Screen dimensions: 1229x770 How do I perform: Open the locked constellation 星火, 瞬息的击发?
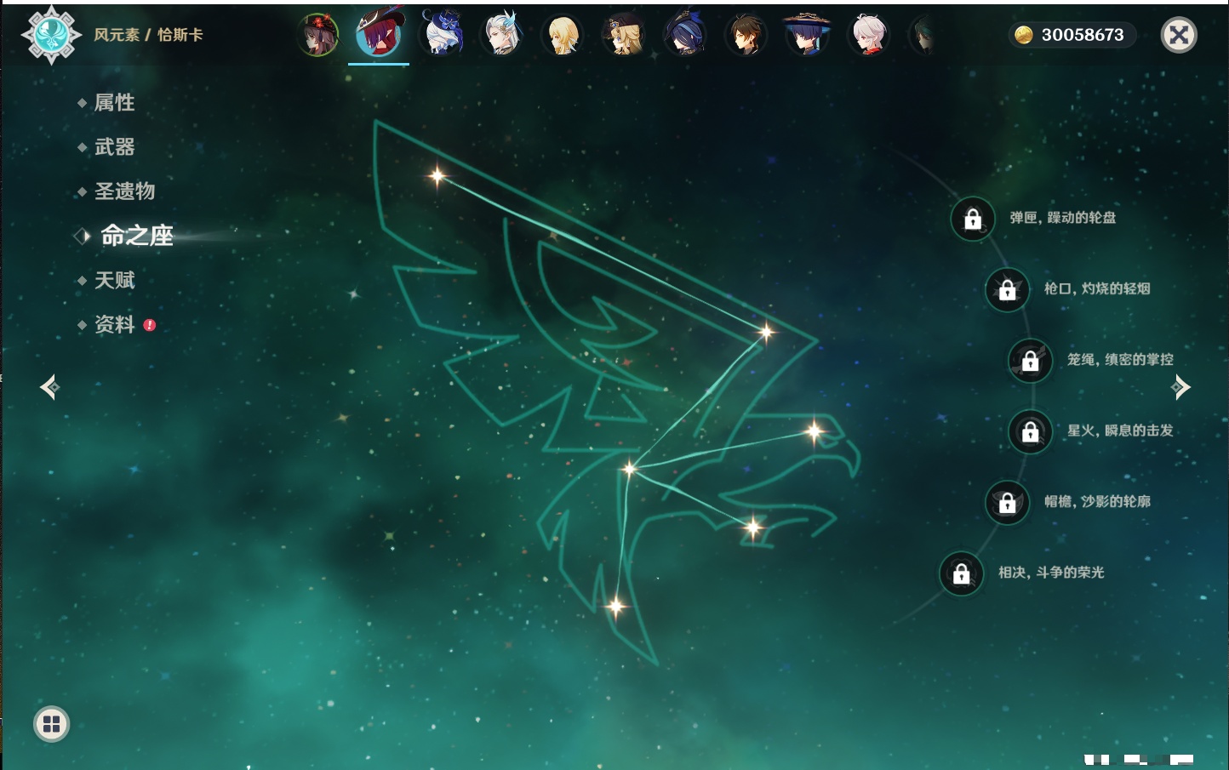pos(1031,431)
